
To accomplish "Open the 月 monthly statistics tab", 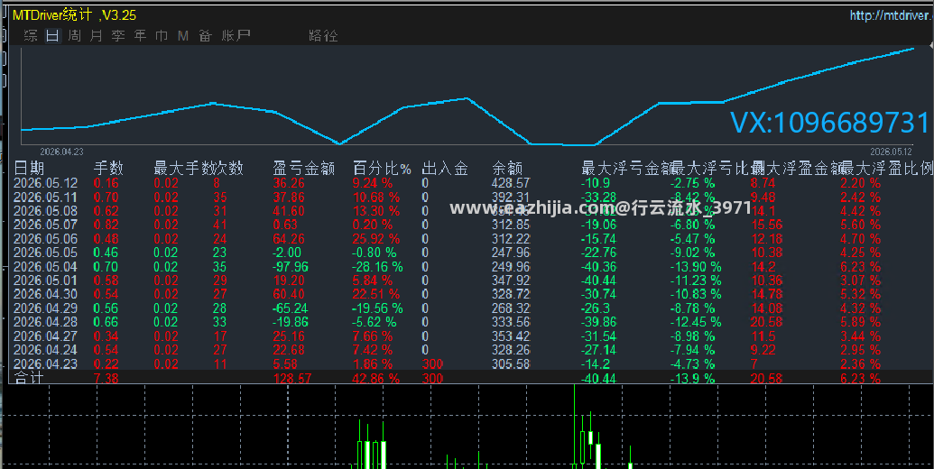I will click(96, 36).
